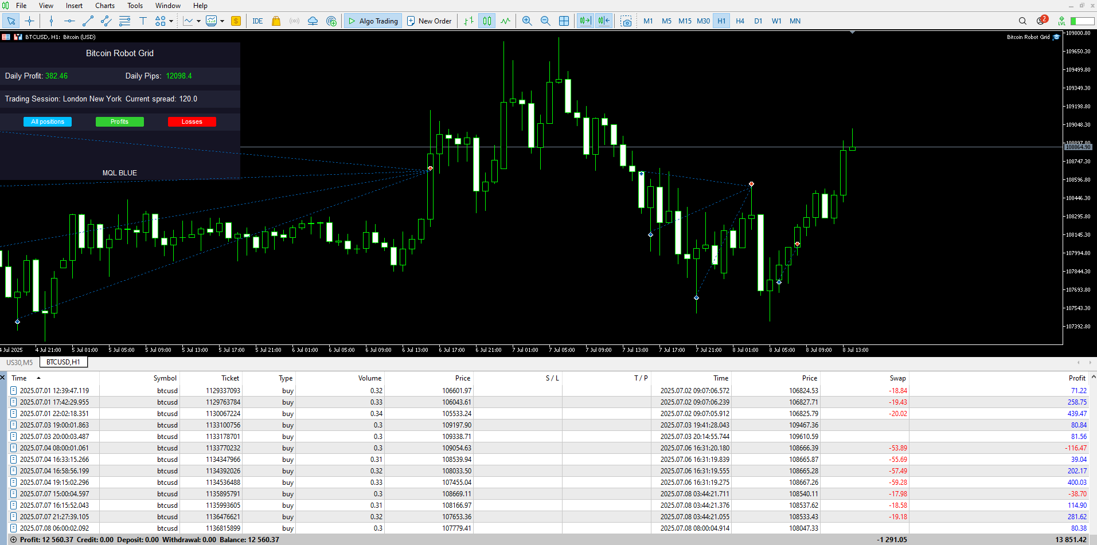This screenshot has height=545, width=1097.
Task: Open the Market shopping bag icon
Action: coord(276,21)
